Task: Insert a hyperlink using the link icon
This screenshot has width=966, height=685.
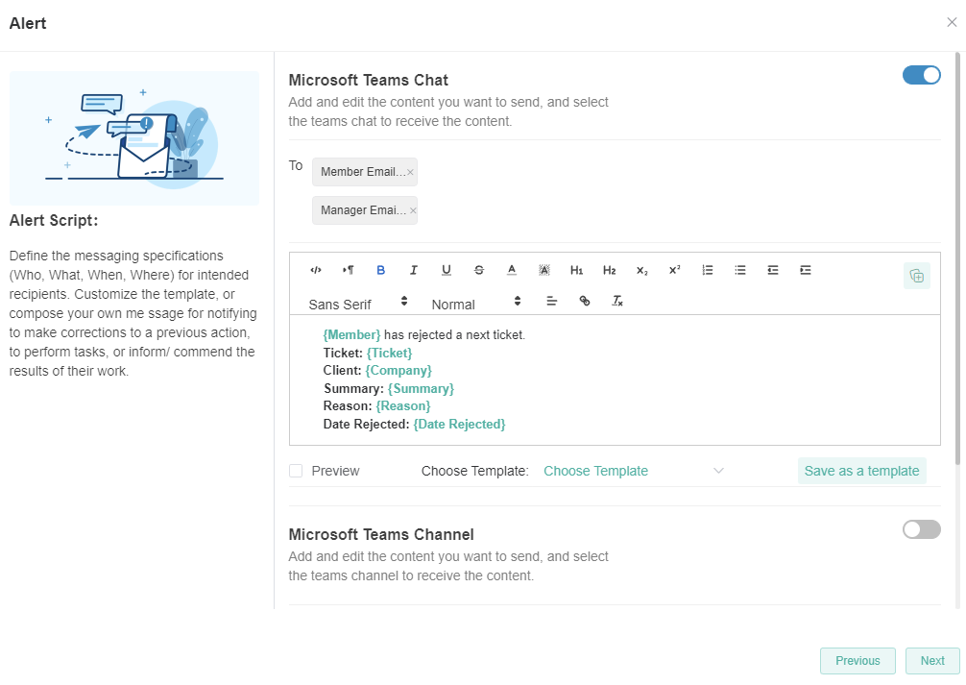Action: pyautogui.click(x=585, y=302)
